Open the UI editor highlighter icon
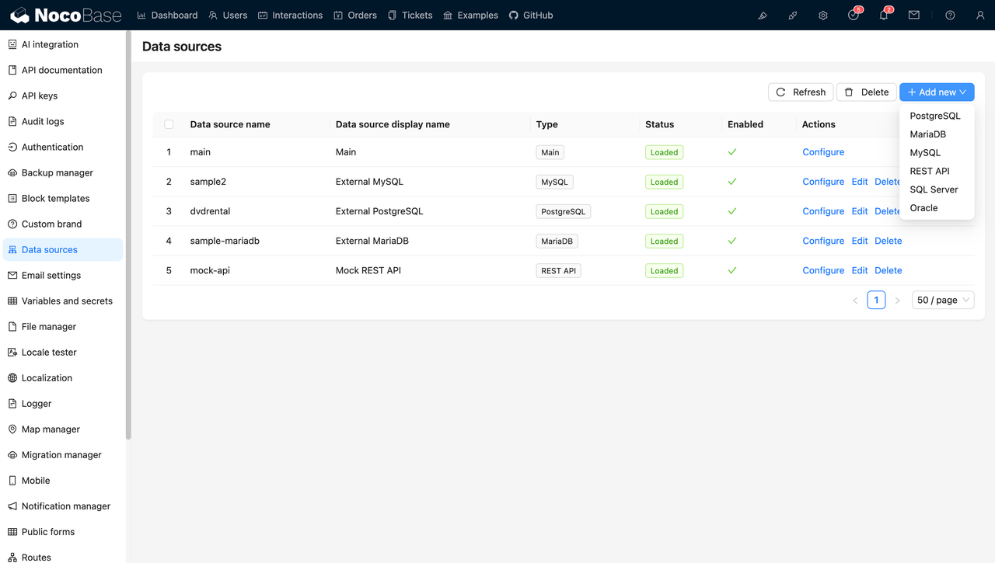995x563 pixels. pos(763,16)
